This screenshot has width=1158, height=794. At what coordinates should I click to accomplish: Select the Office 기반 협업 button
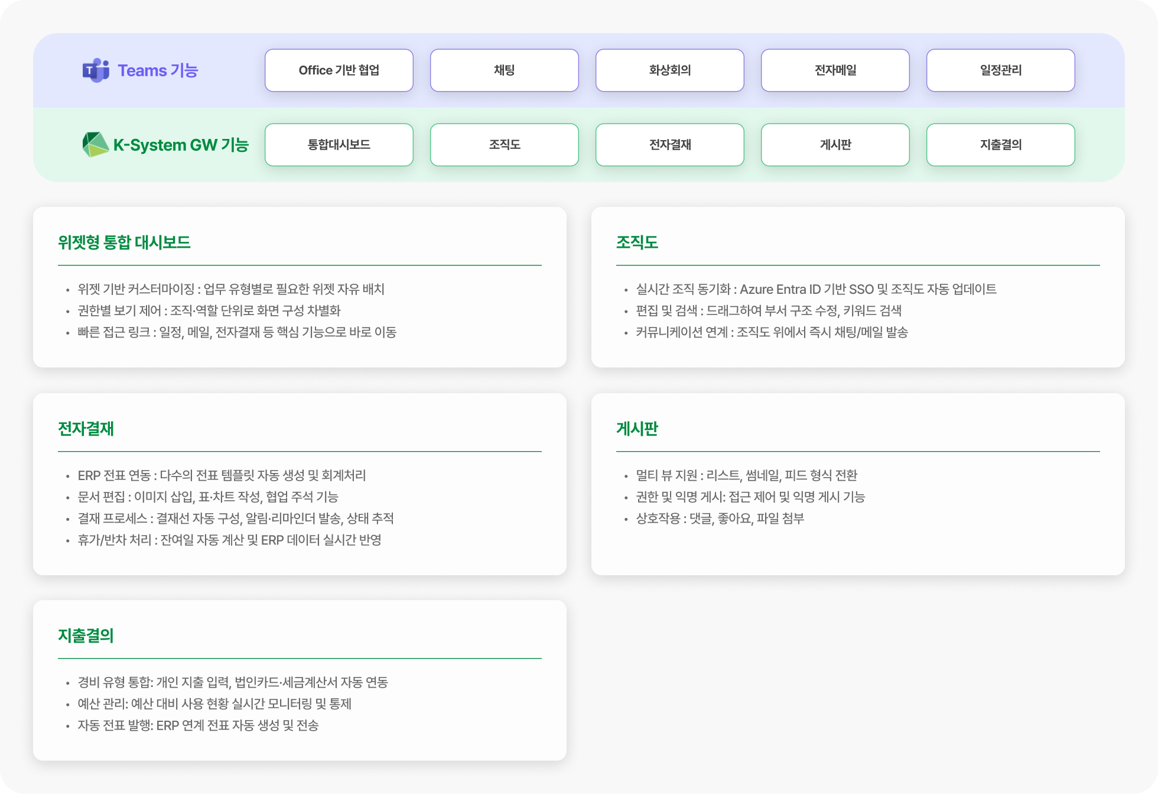point(339,70)
